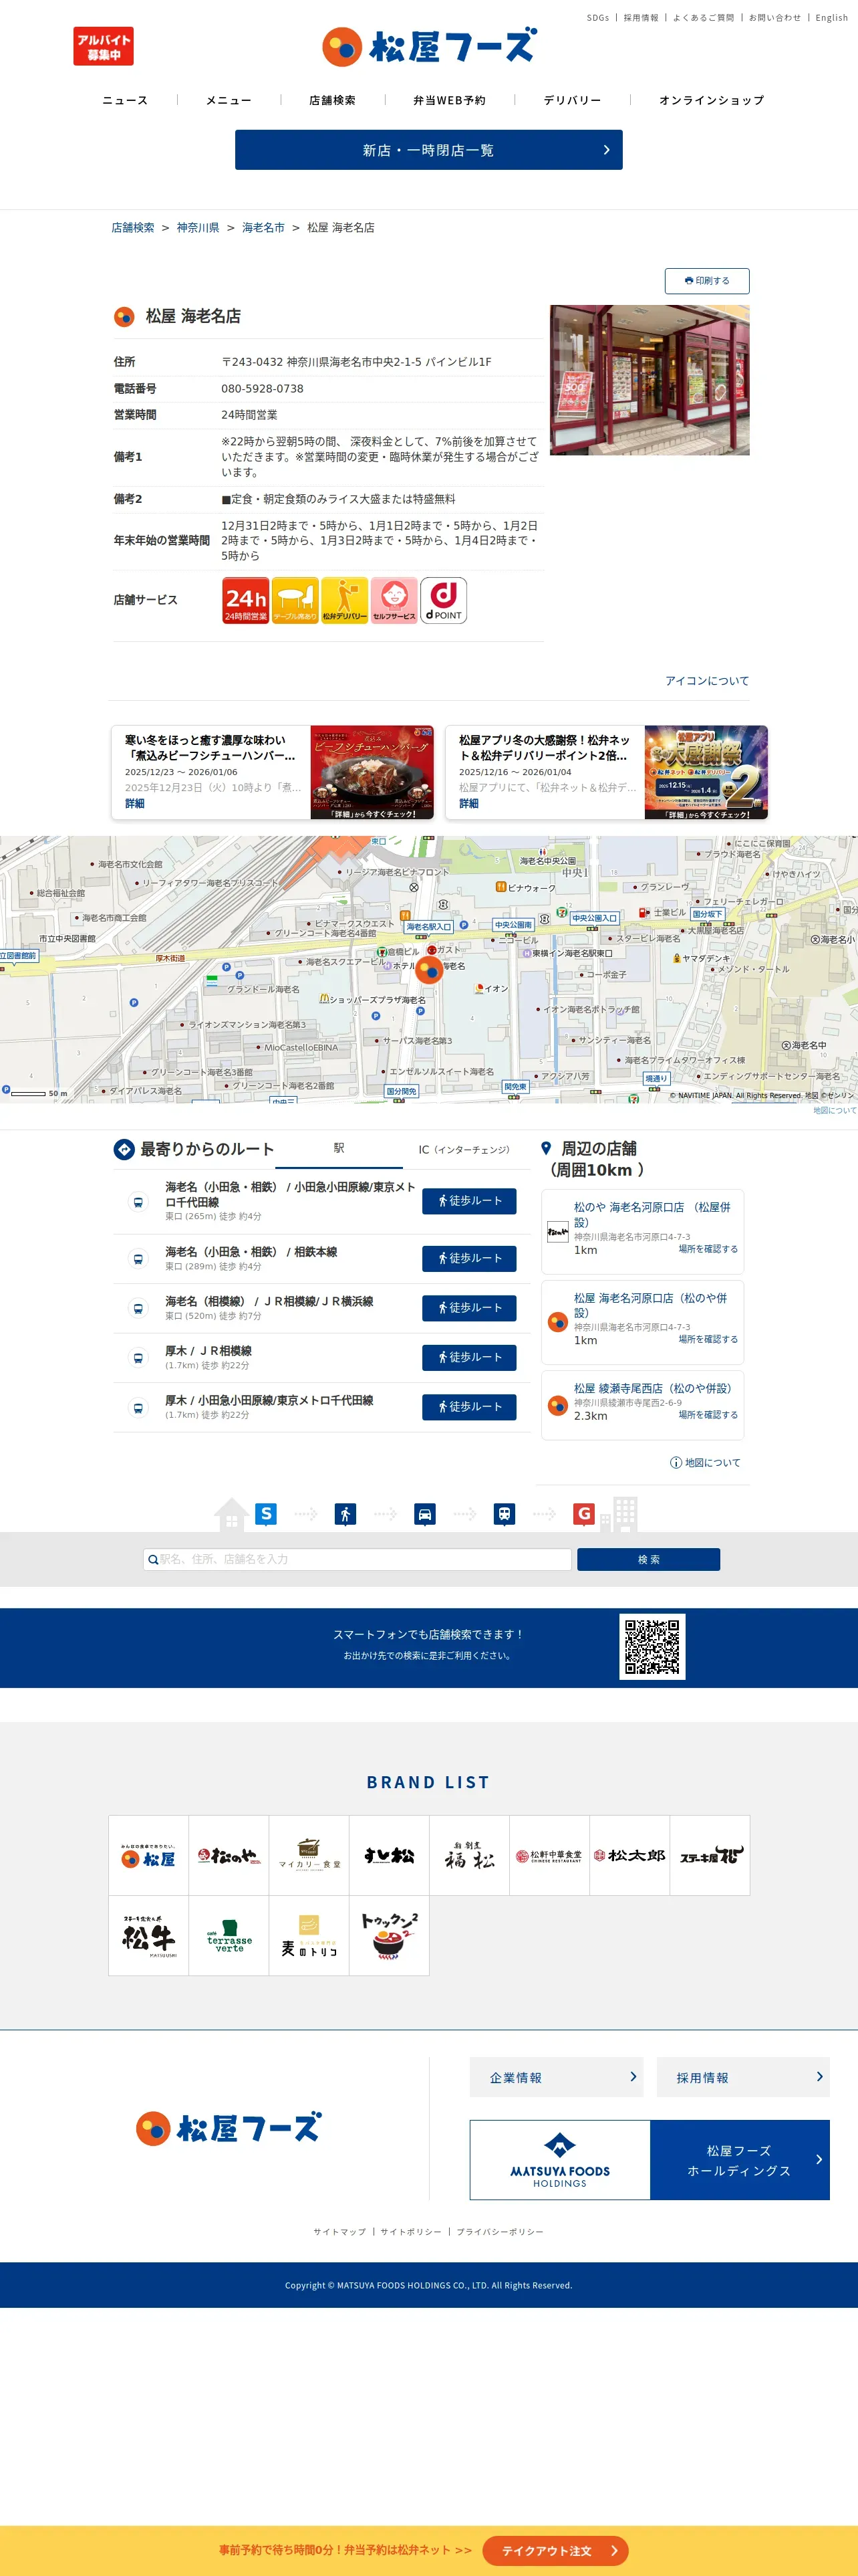Click the 検索 search button
The width and height of the screenshot is (858, 2576).
click(x=650, y=1559)
